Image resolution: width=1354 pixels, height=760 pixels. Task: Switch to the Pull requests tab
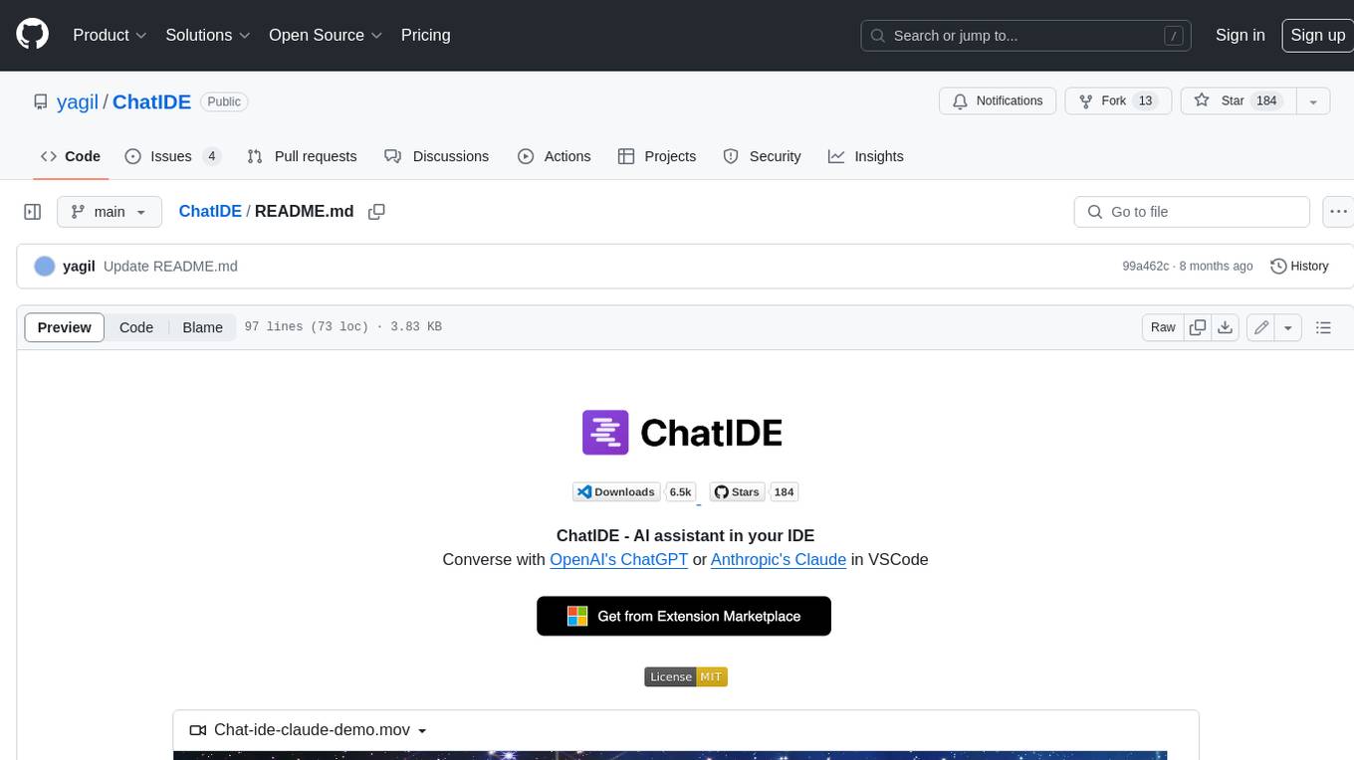click(302, 156)
